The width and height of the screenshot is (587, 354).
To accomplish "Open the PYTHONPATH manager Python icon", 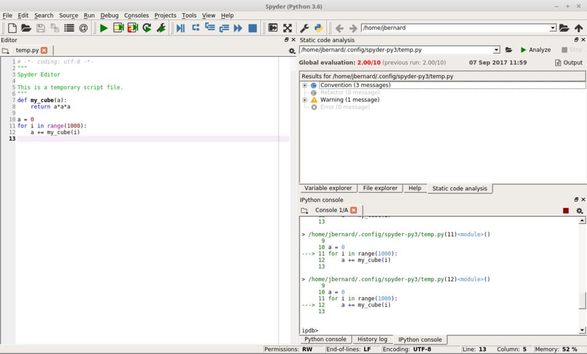I will pos(319,28).
